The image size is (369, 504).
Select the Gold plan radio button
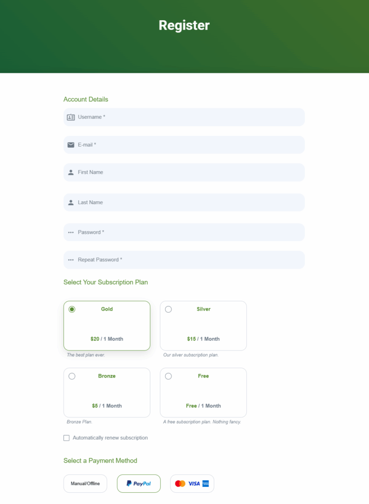[72, 309]
